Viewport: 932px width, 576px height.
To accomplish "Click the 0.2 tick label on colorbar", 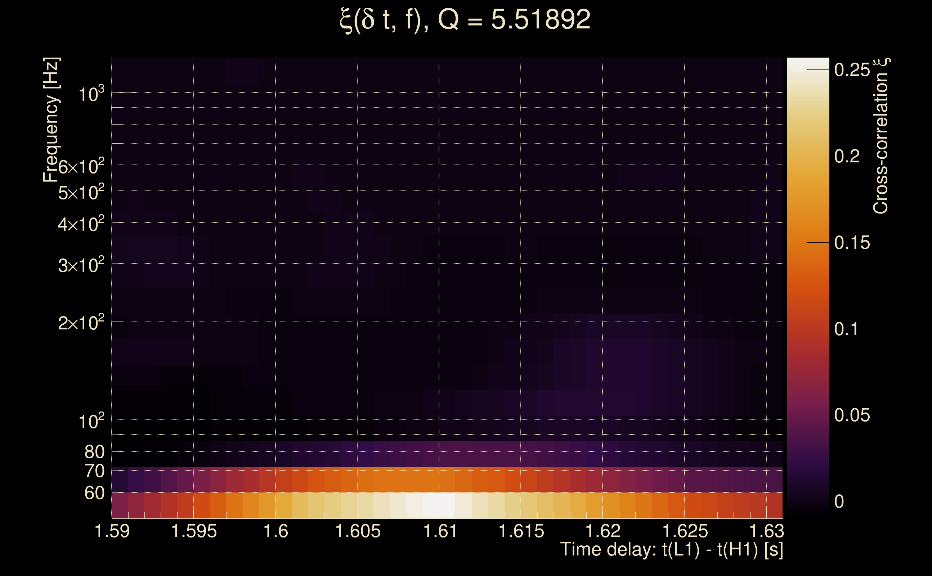I will coord(847,157).
